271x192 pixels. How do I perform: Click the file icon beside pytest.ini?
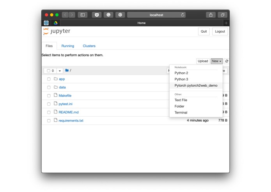[55, 103]
